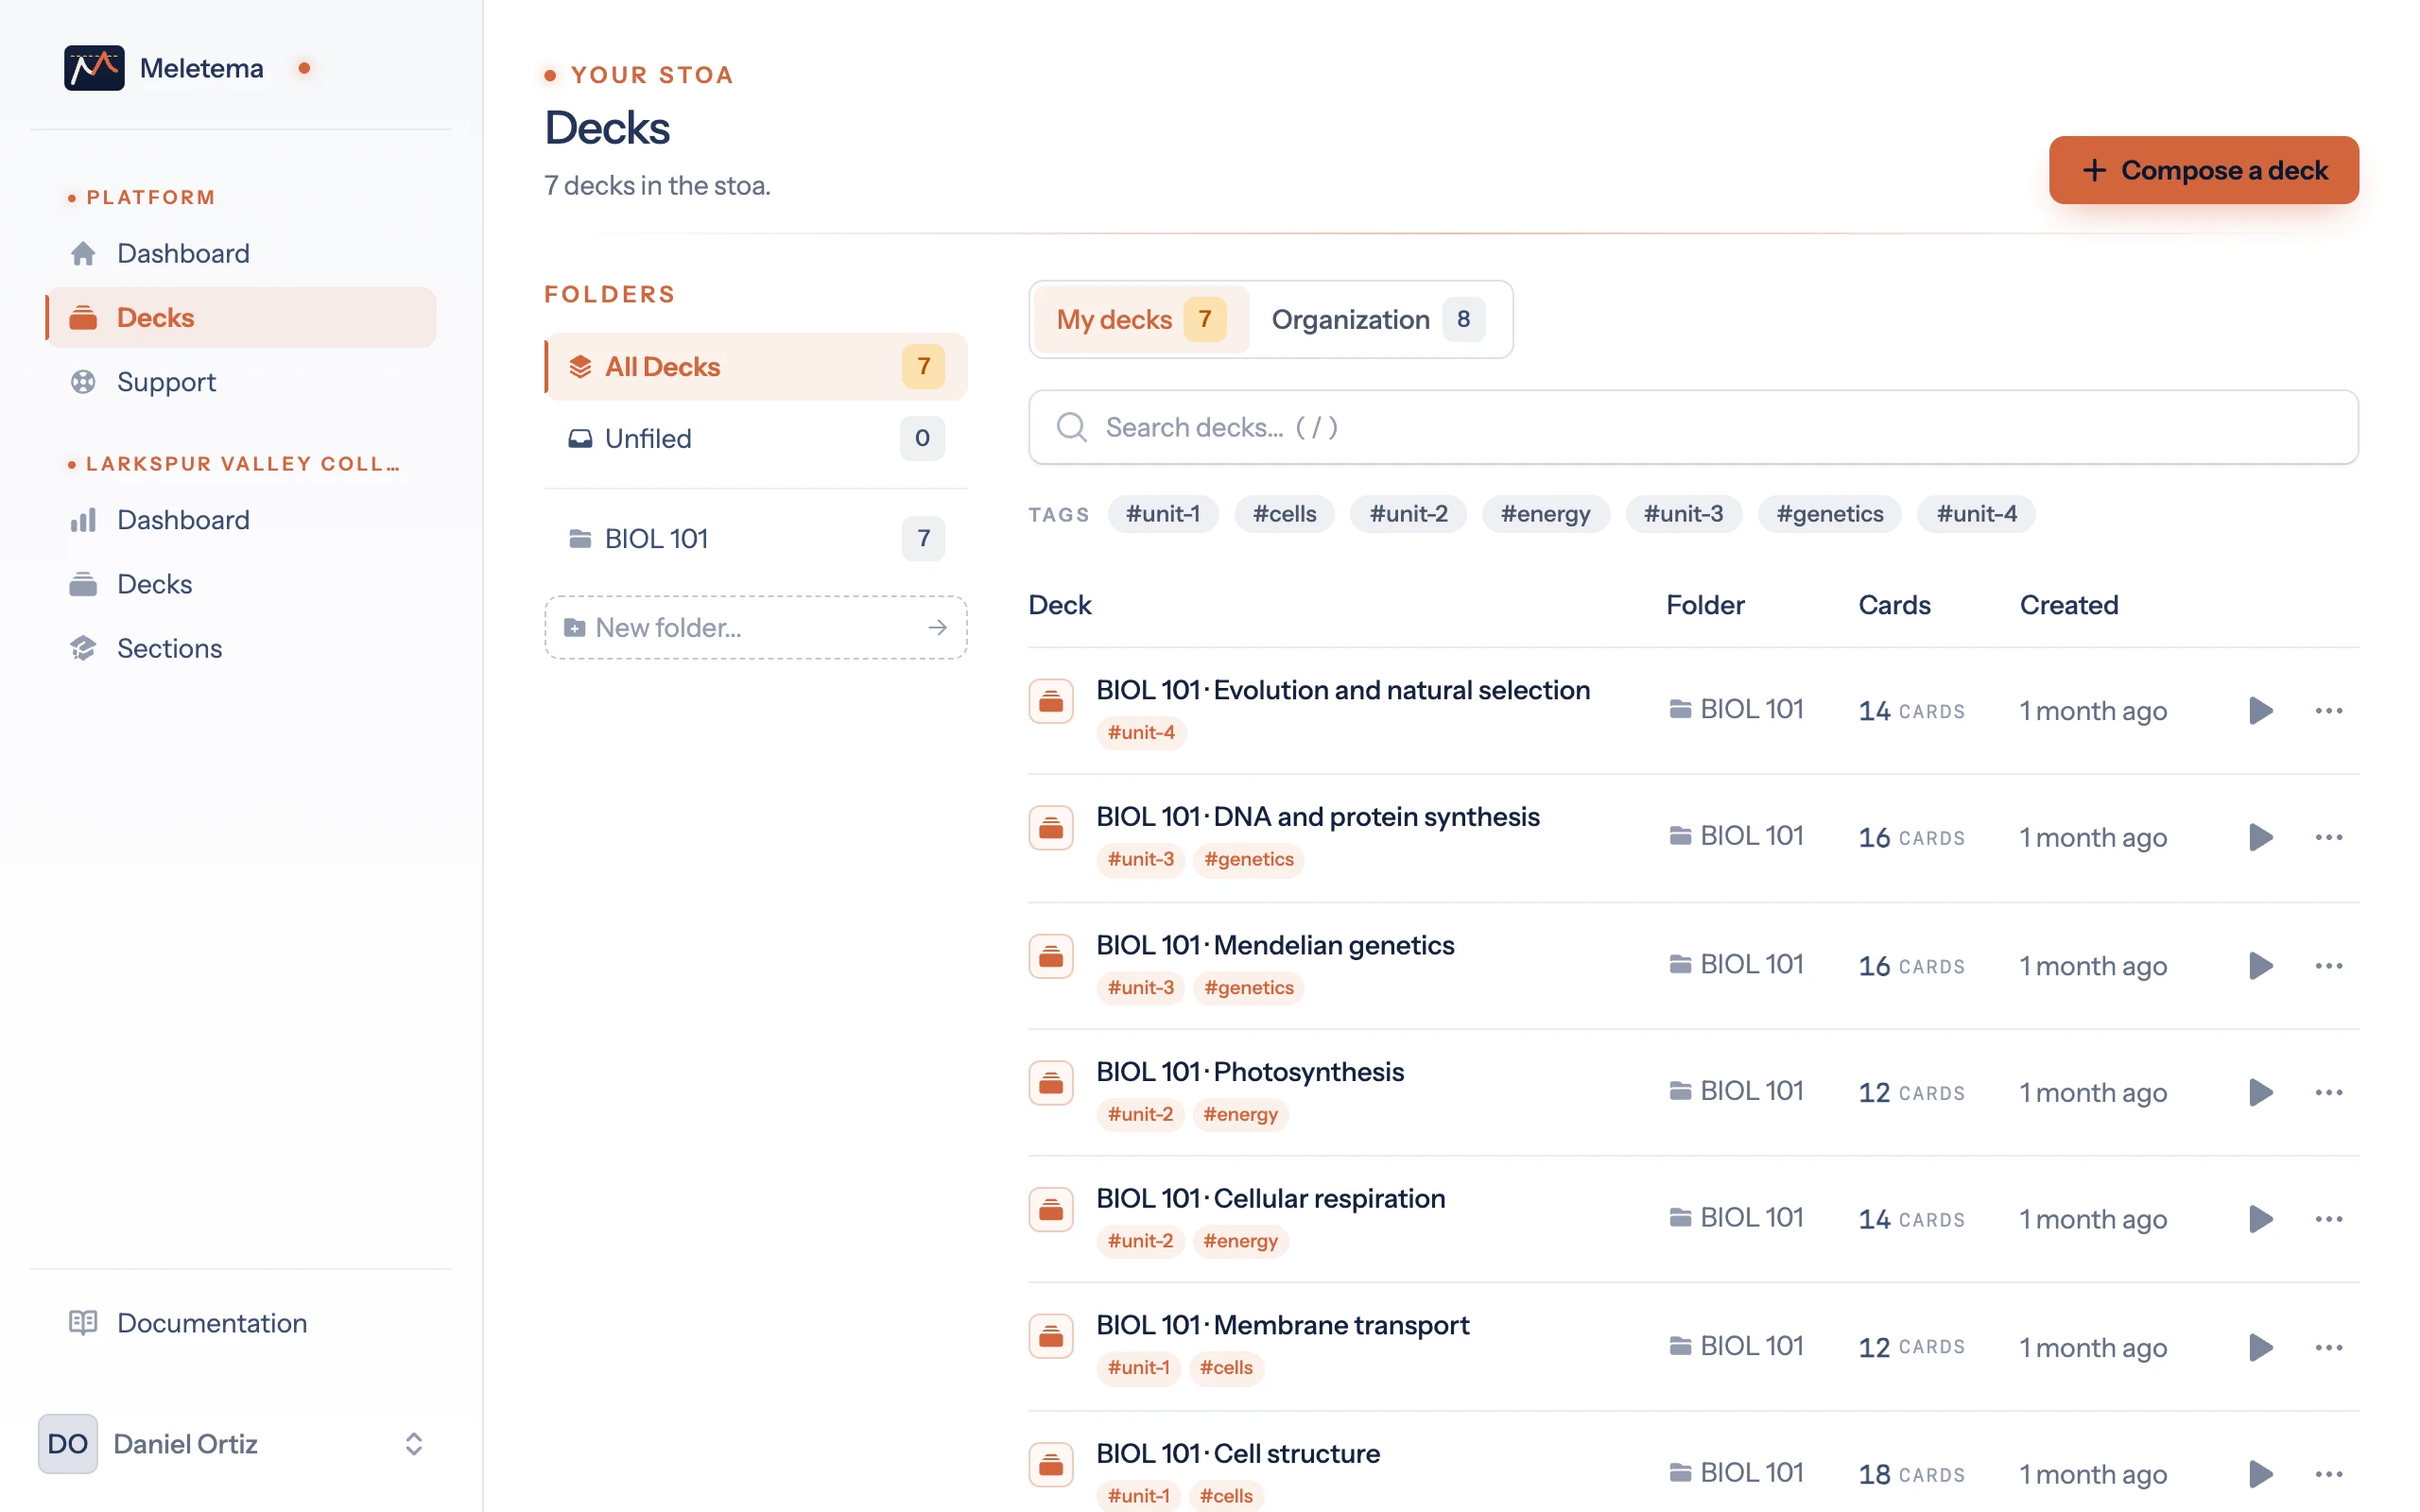Filter decks by #unit-1 tag
The height and width of the screenshot is (1512, 2420).
[1163, 514]
